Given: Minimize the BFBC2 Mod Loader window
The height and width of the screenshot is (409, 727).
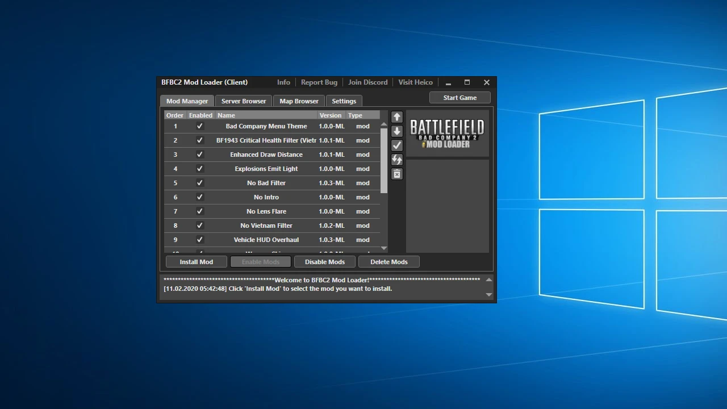Looking at the screenshot, I should click(x=448, y=83).
